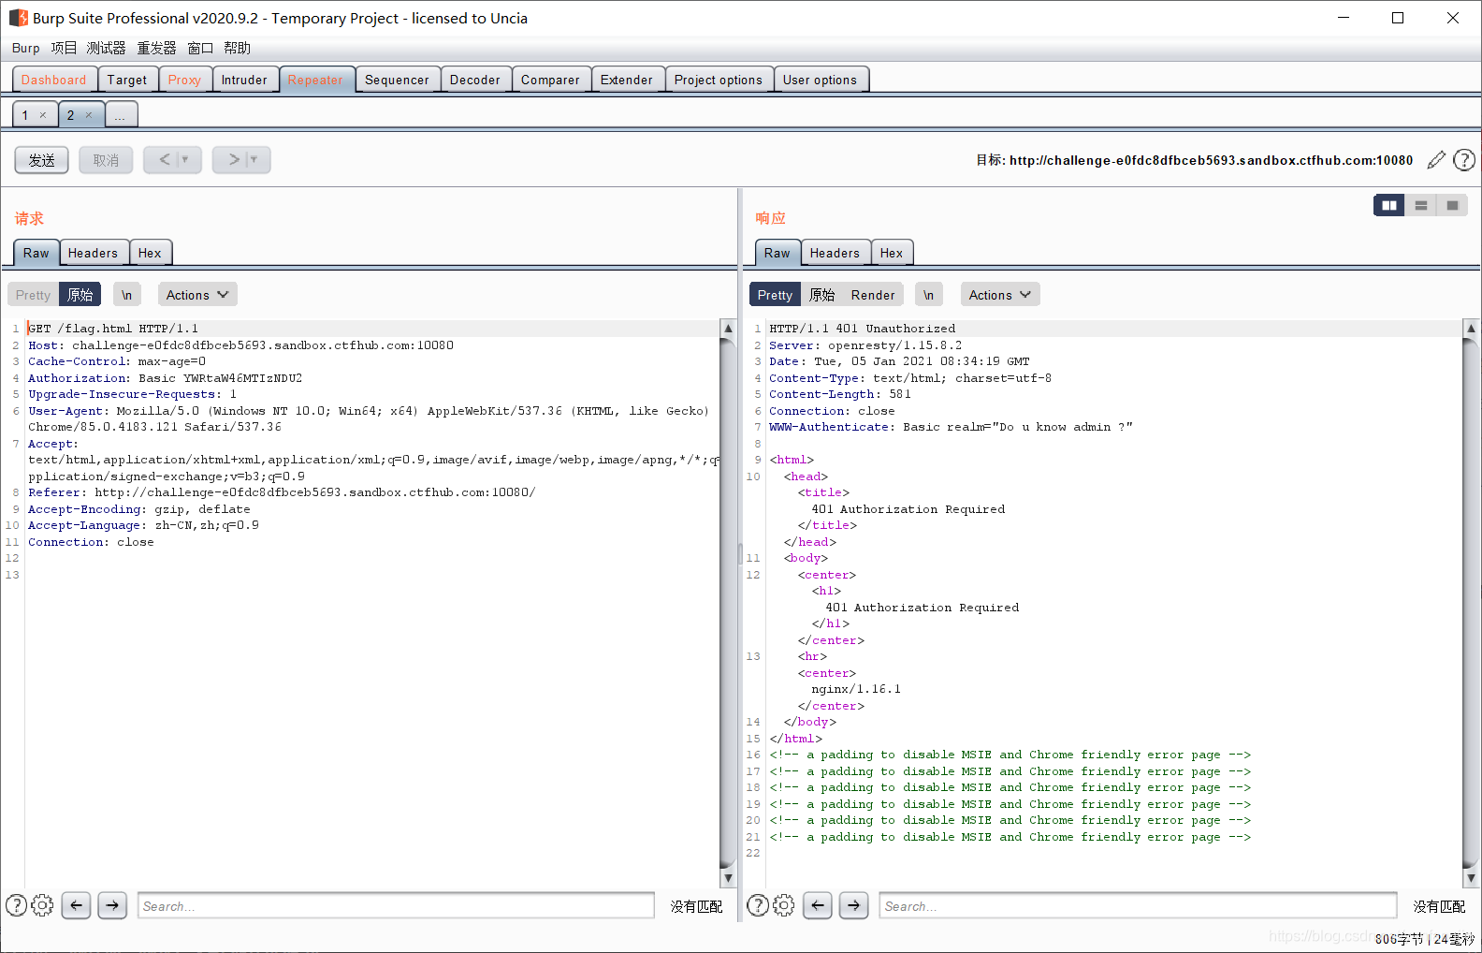Click request pane scrollbar up arrow
Viewport: 1482px width, 953px height.
click(728, 329)
